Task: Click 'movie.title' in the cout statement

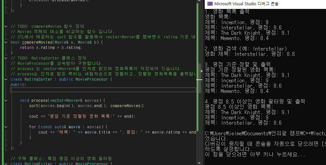Action: click(97, 132)
